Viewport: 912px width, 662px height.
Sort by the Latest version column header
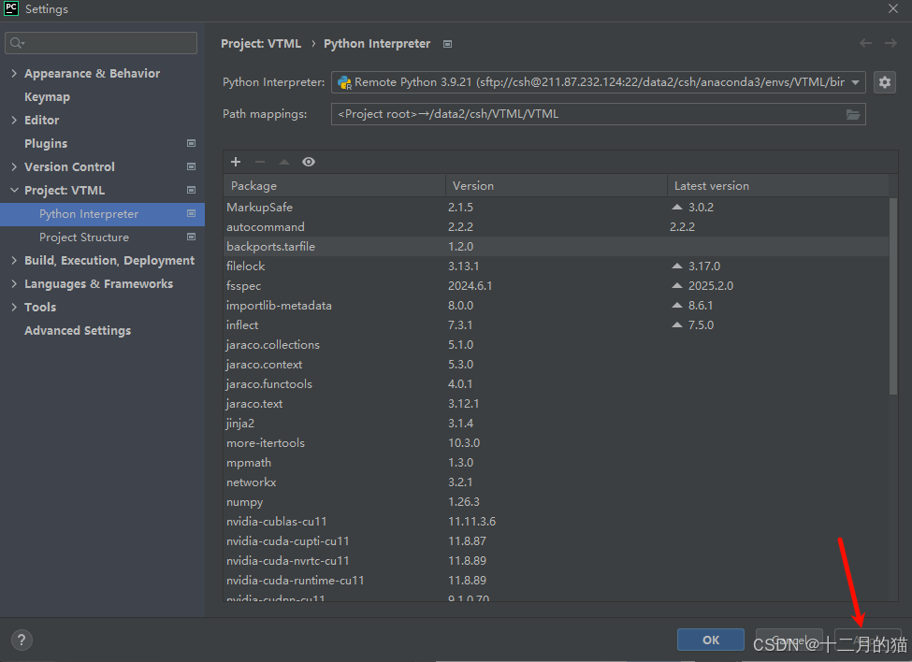[x=777, y=185]
